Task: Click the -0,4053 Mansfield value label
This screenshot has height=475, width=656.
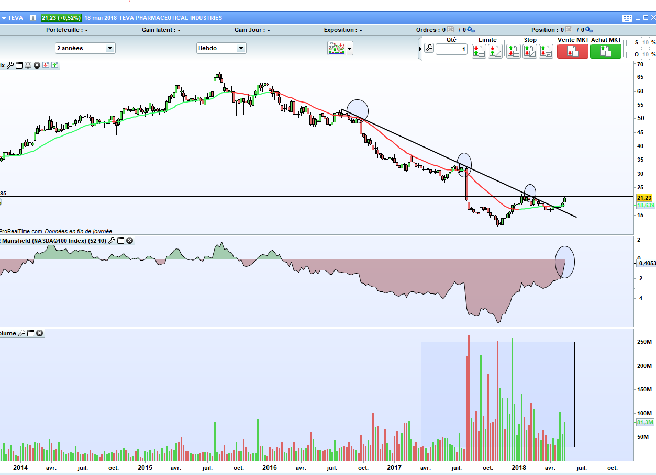Action: click(646, 264)
